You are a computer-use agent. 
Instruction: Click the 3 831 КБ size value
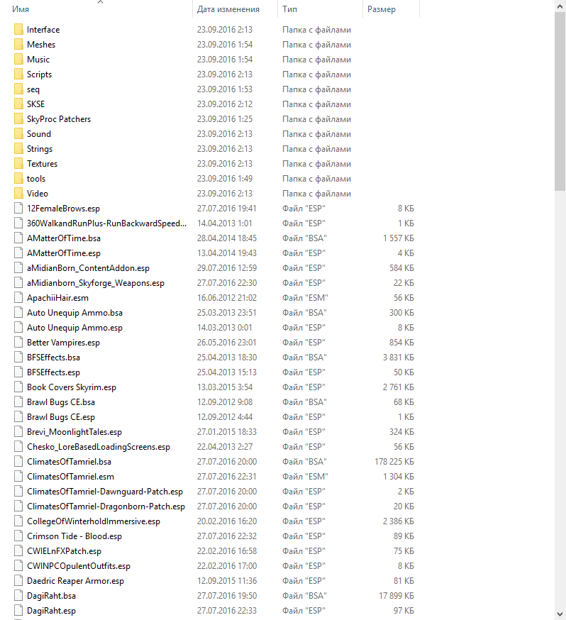399,358
